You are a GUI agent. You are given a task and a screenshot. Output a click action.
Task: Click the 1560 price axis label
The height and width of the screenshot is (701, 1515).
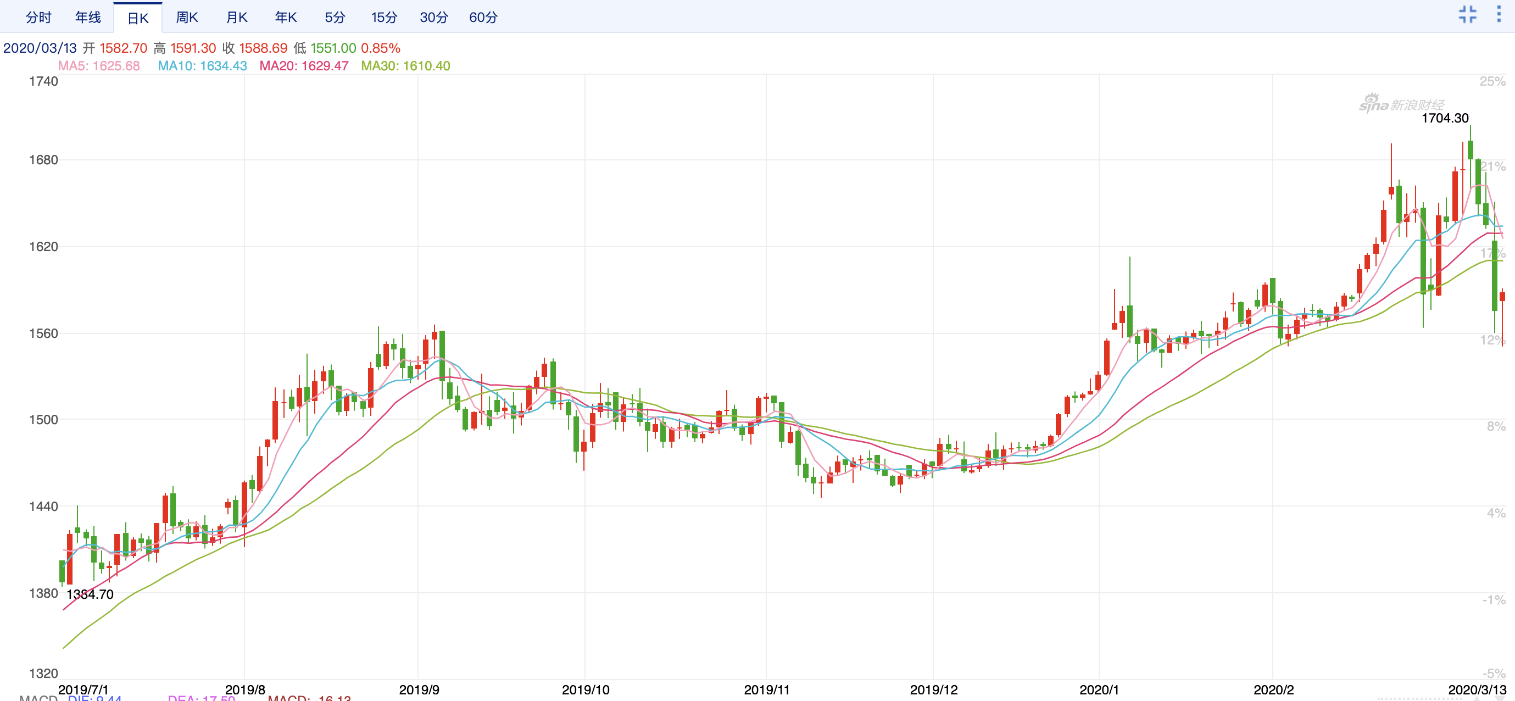click(x=43, y=333)
